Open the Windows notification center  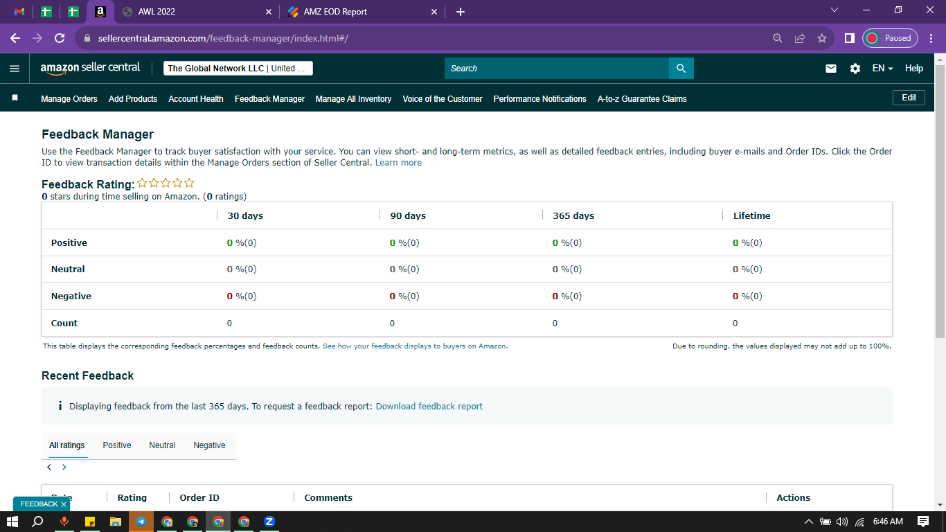[922, 522]
